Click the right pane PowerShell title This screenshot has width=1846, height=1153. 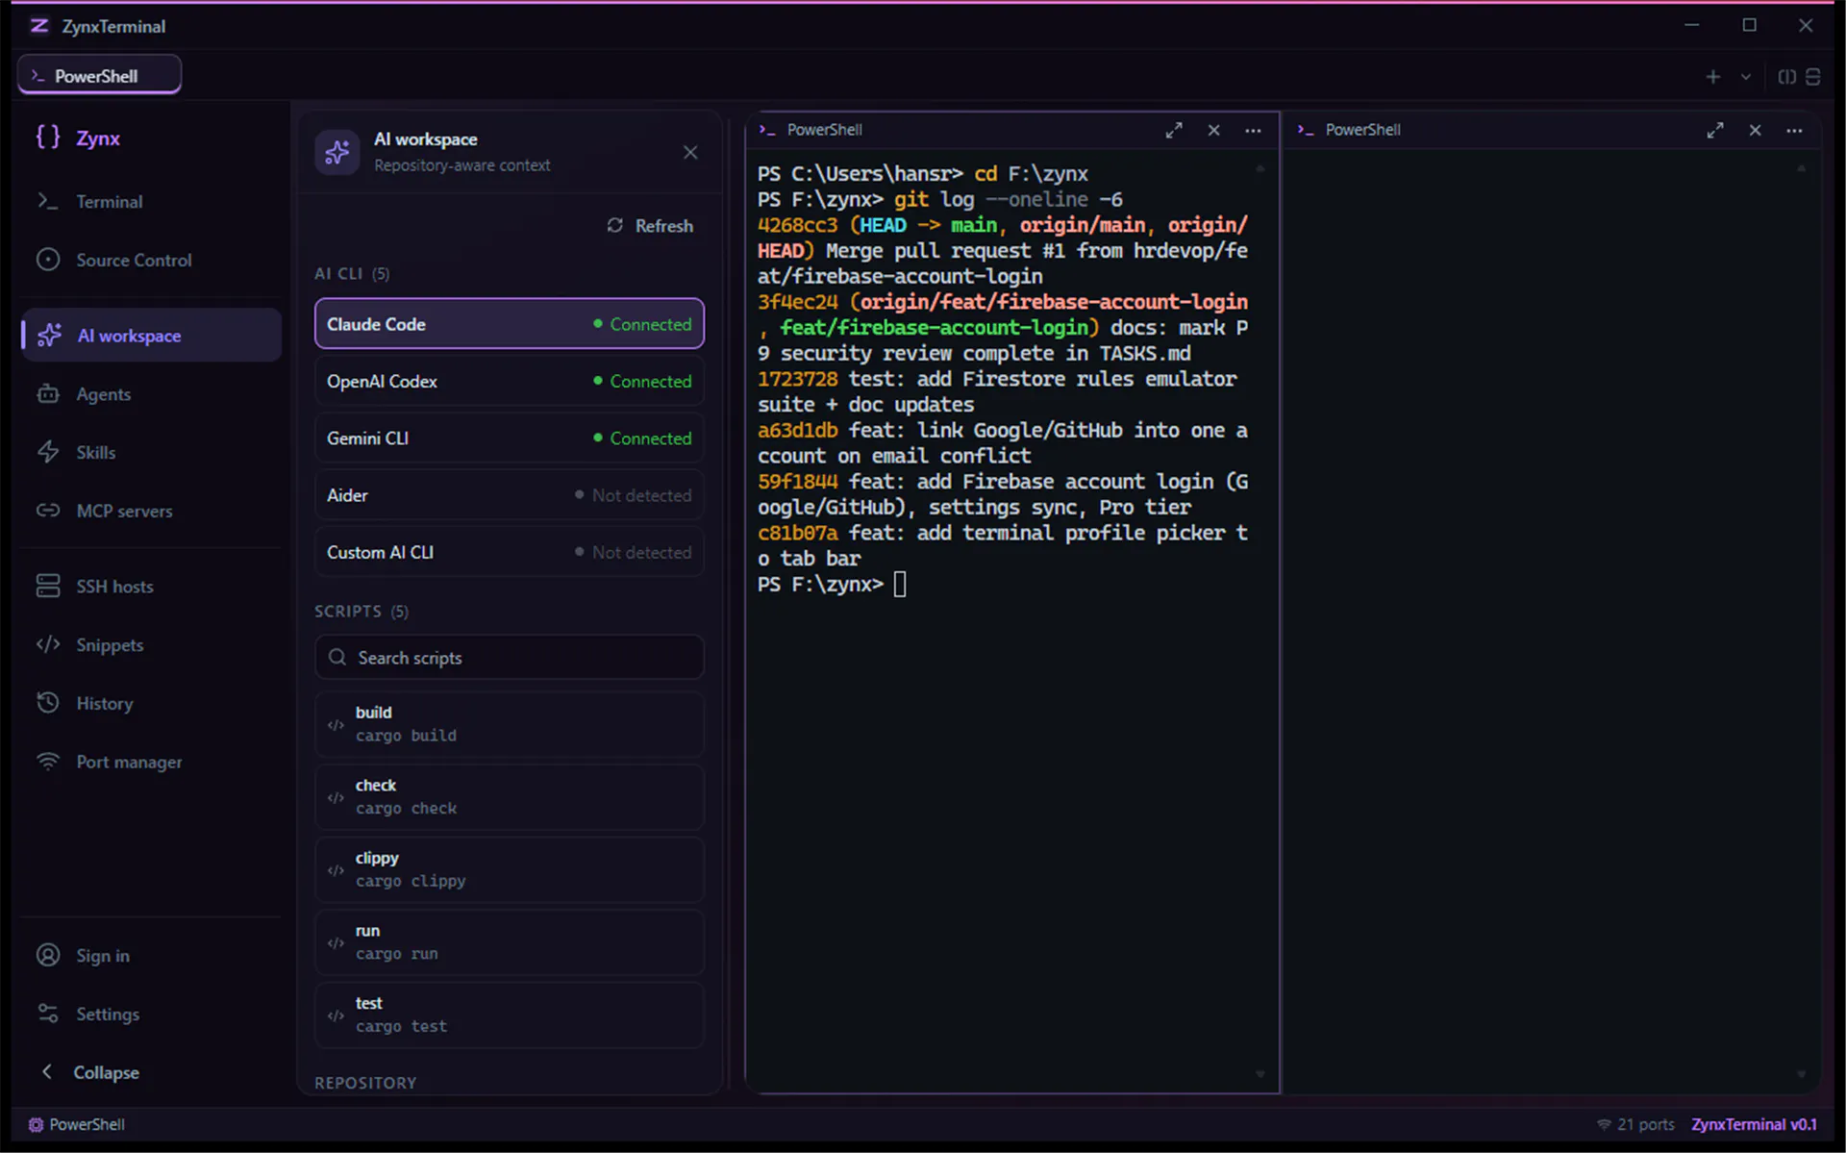(x=1362, y=130)
